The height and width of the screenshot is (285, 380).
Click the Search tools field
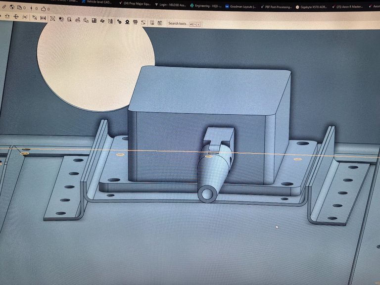click(179, 23)
